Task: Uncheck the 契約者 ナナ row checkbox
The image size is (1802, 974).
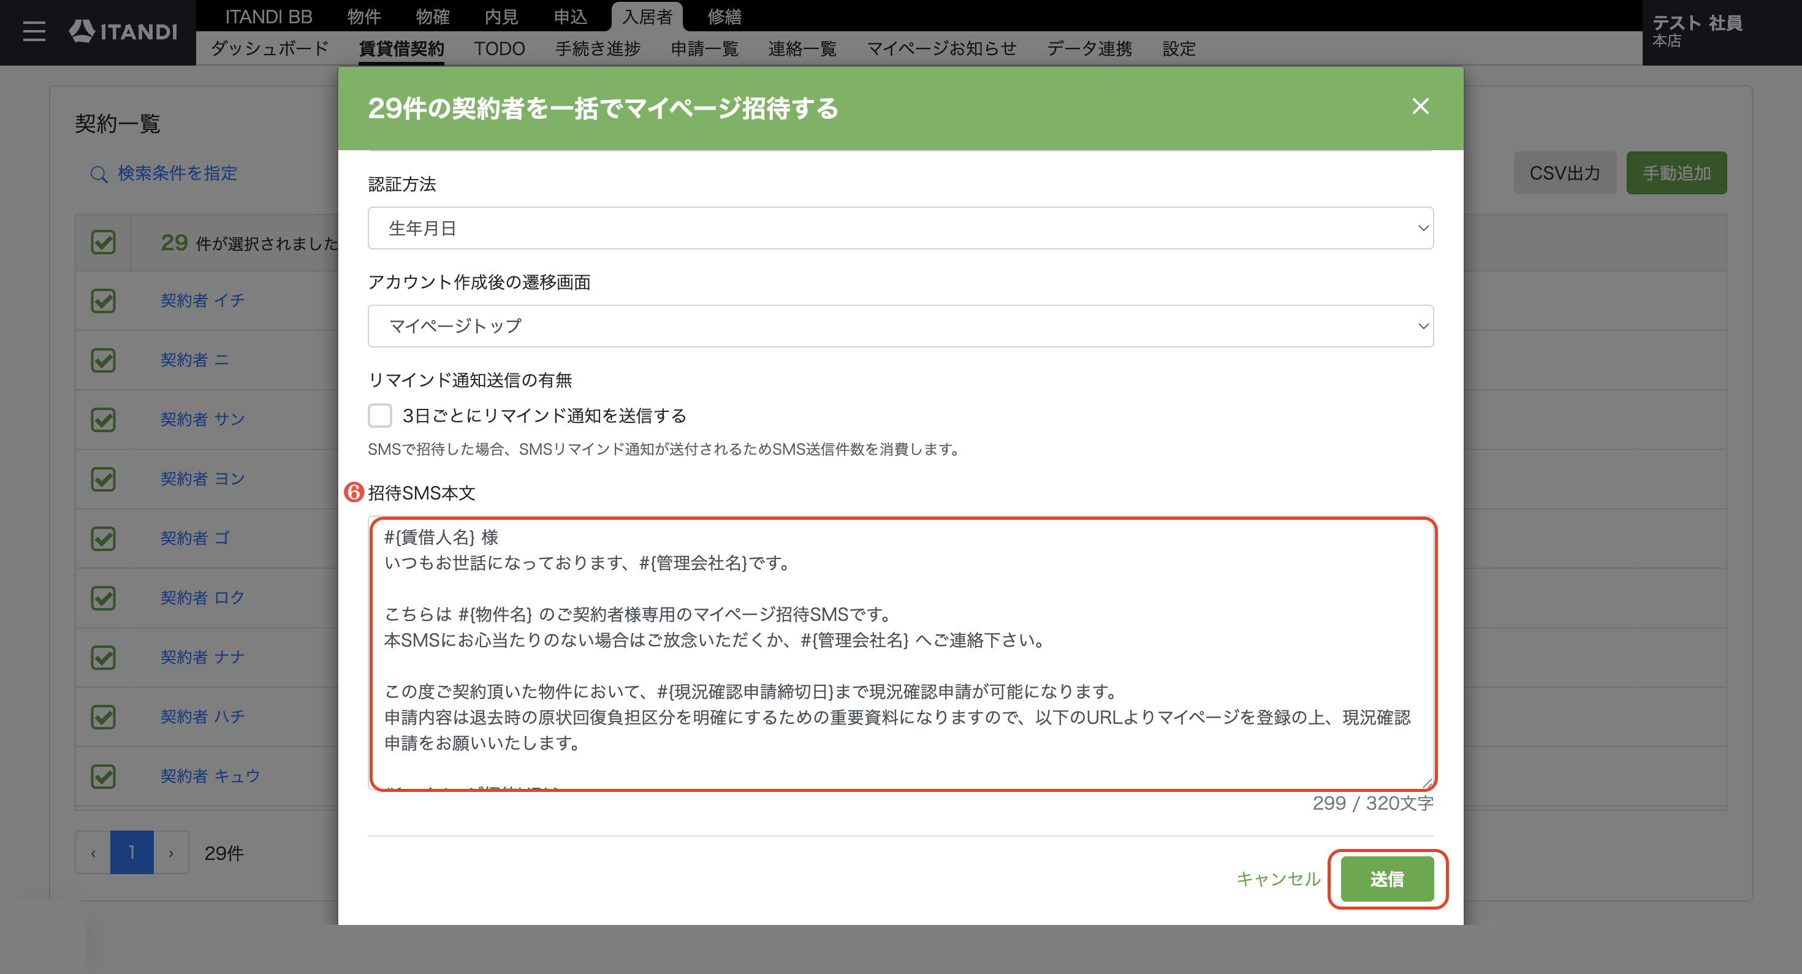Action: point(104,658)
